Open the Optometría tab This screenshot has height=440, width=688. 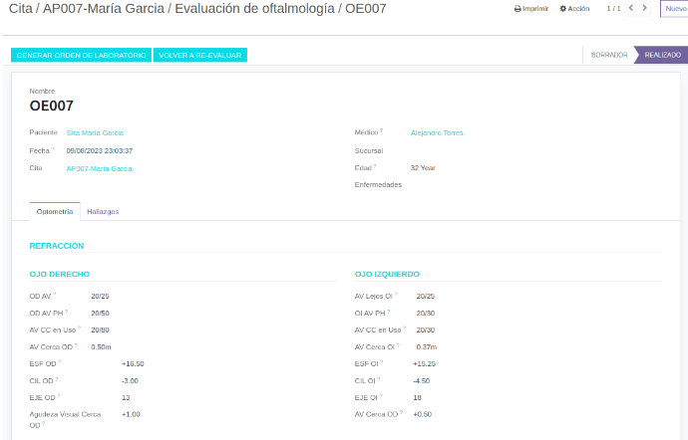coord(55,211)
